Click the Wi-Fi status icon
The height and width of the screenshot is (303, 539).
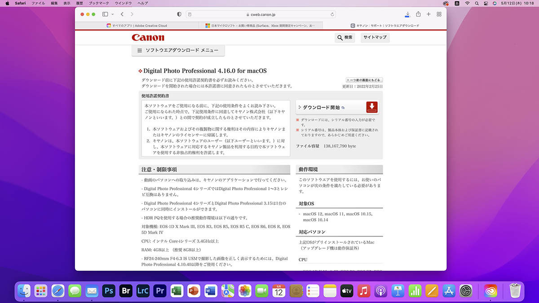(x=468, y=3)
